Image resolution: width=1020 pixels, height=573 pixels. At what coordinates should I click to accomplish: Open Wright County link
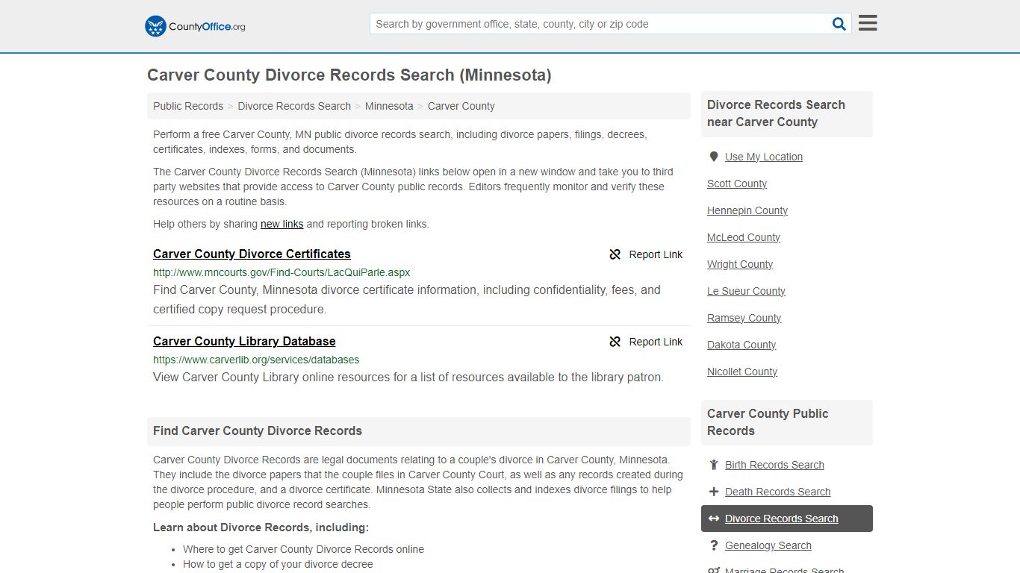[740, 264]
